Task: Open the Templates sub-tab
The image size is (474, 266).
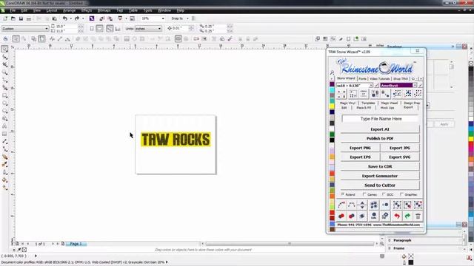Action: (x=368, y=103)
